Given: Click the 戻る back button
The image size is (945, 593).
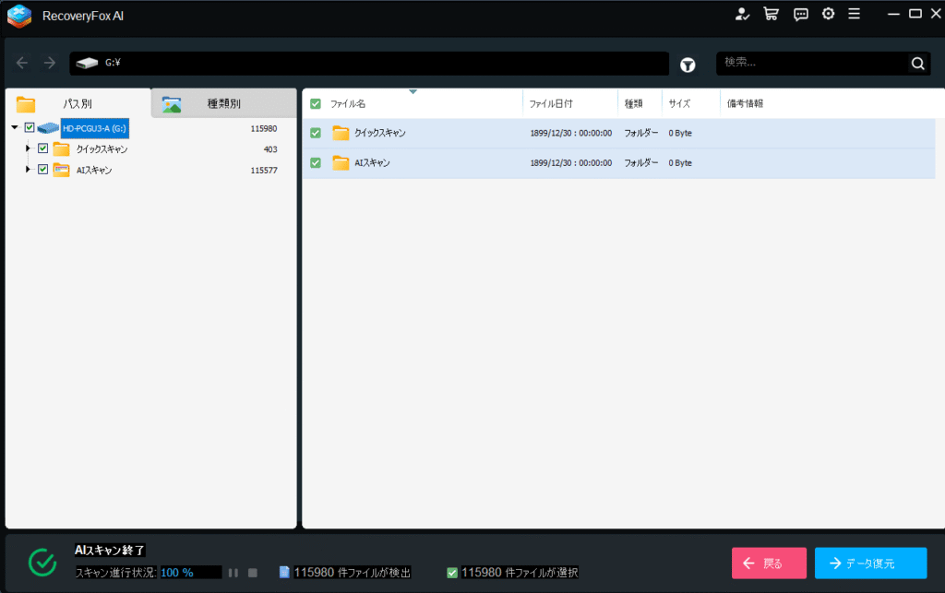Looking at the screenshot, I should click(769, 563).
